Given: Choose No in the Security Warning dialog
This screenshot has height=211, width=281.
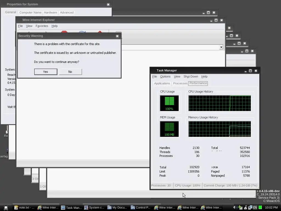Looking at the screenshot, I should click(70, 72).
